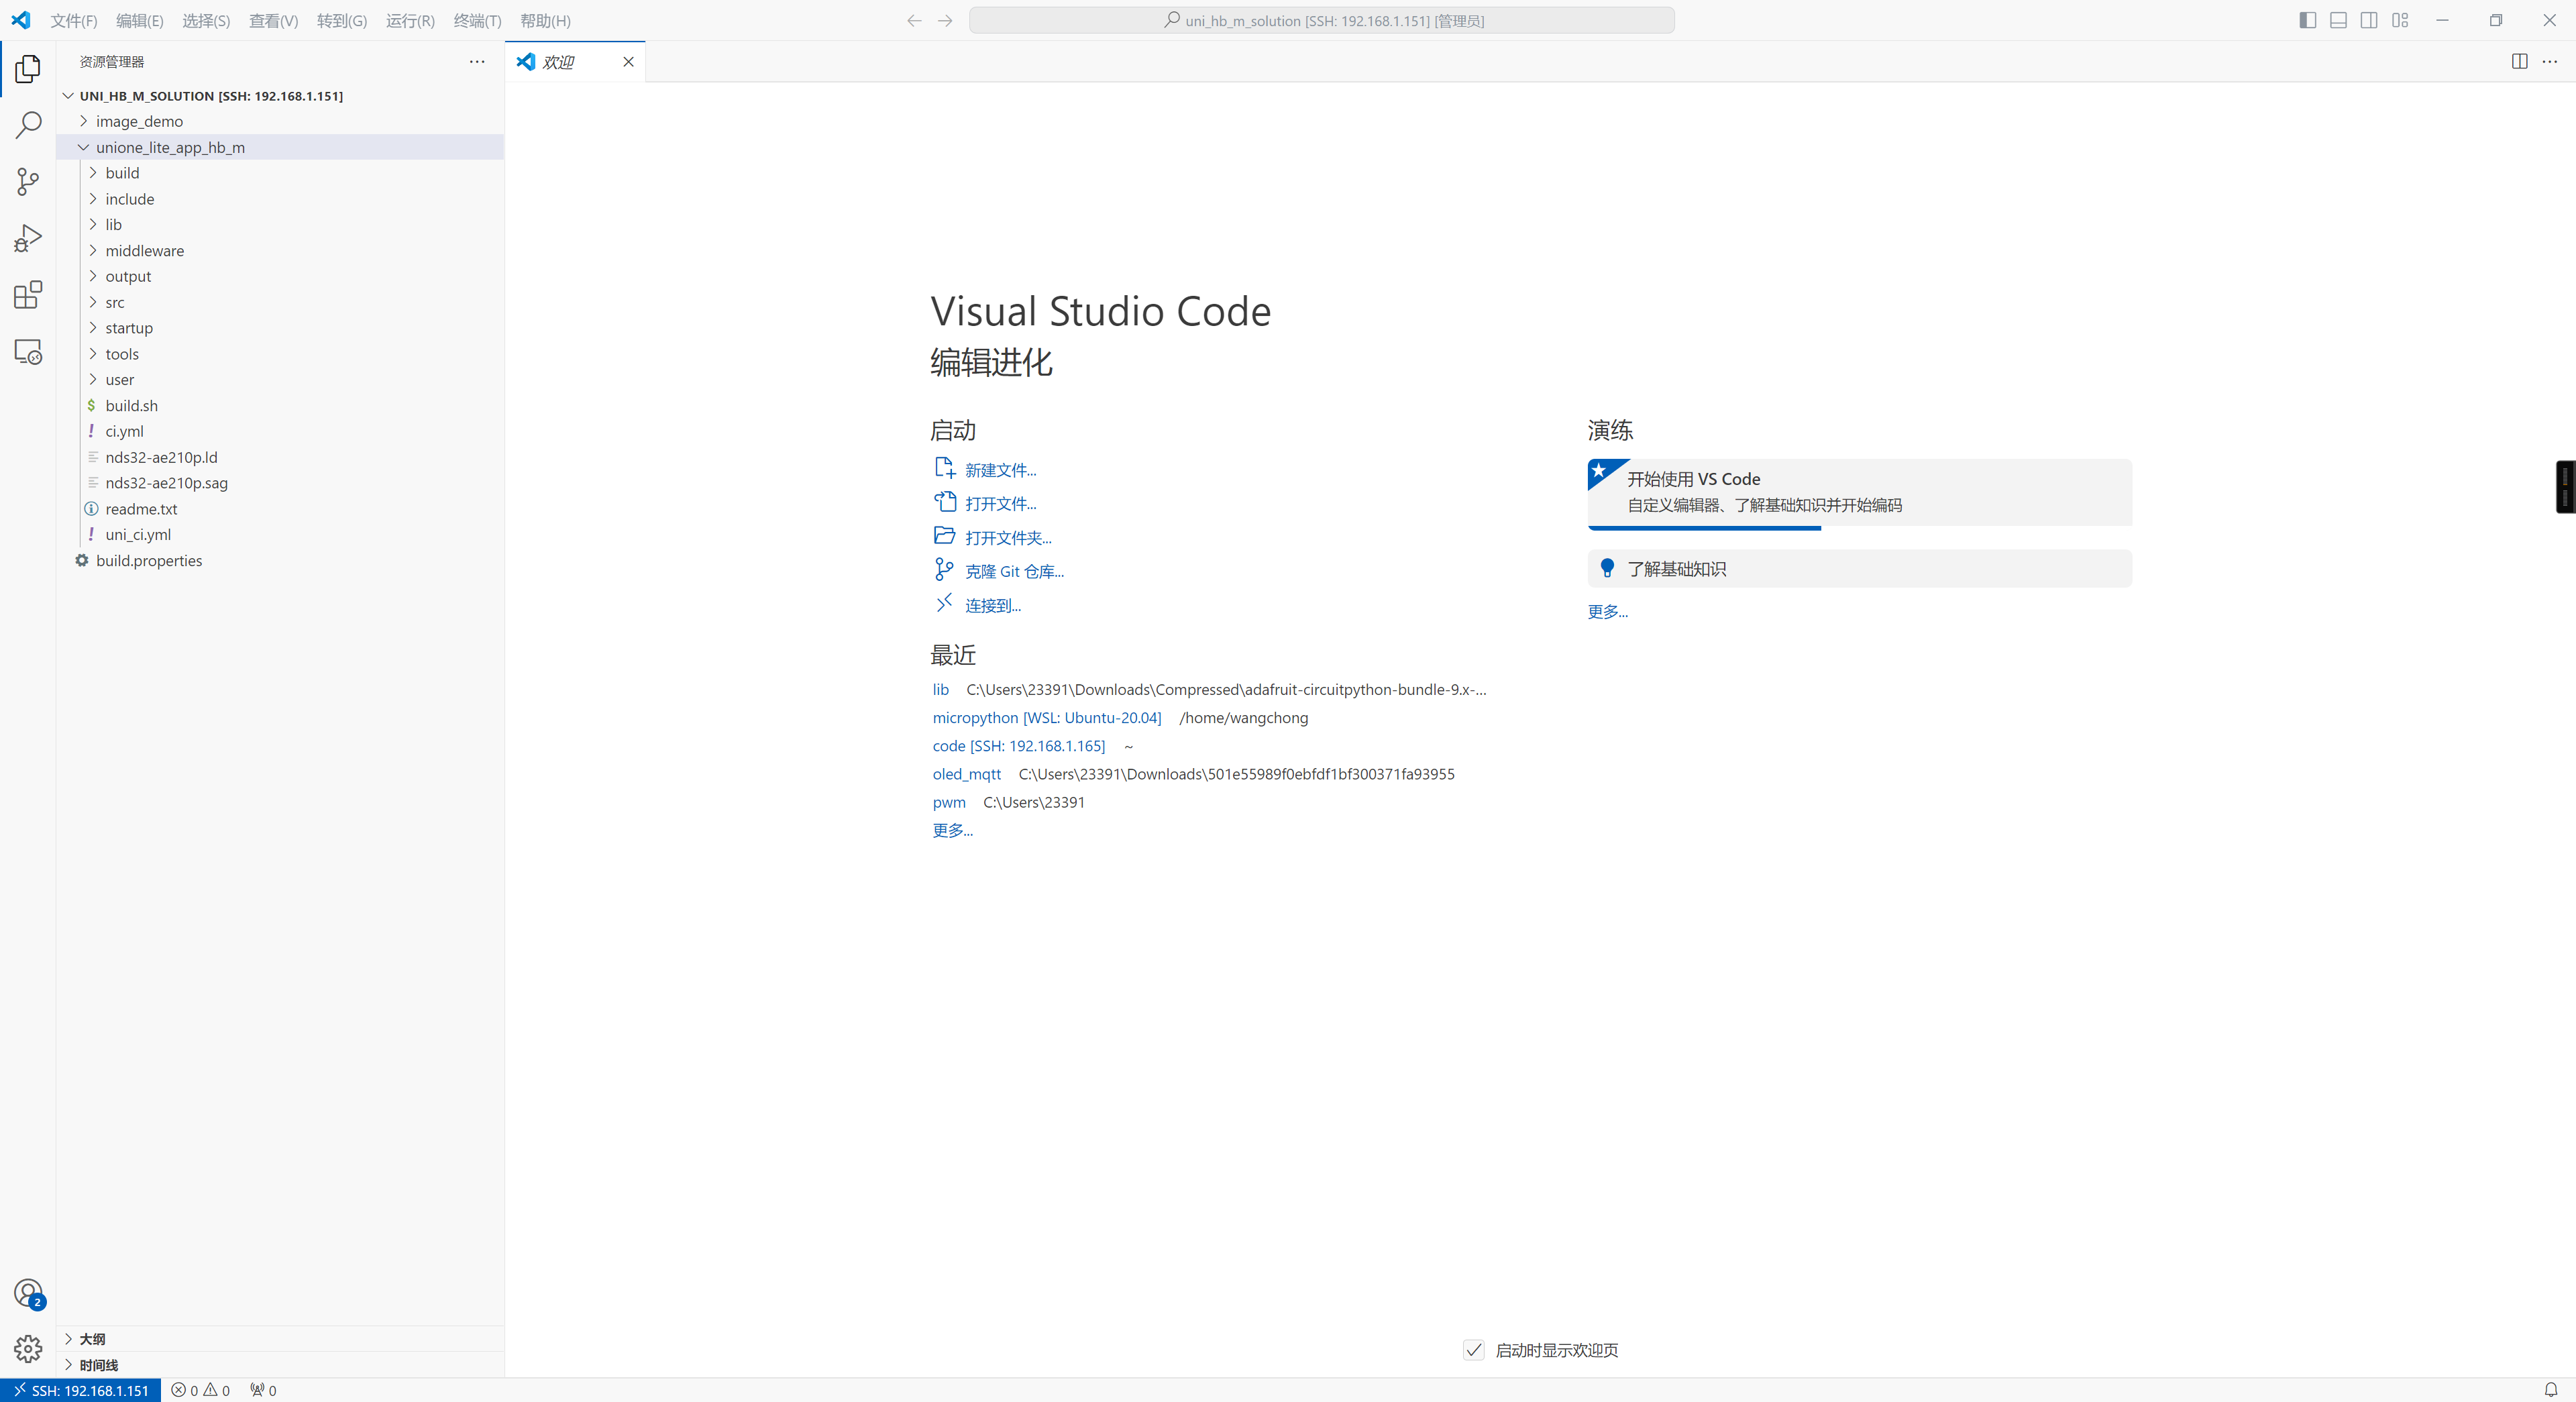Open the Extensions view icon
Screen dimensions: 2576x1402
[28, 295]
